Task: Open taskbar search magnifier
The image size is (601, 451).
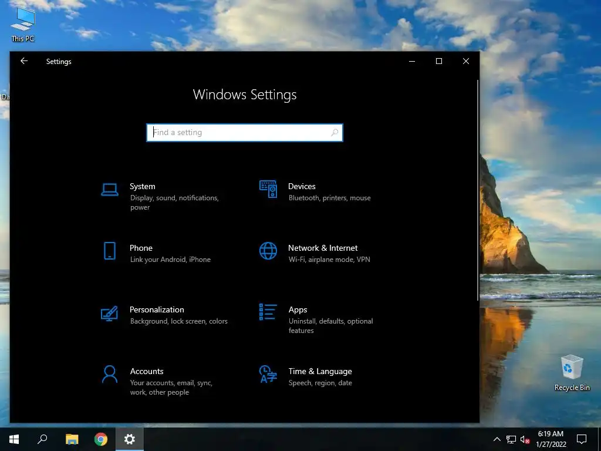Action: [x=42, y=439]
